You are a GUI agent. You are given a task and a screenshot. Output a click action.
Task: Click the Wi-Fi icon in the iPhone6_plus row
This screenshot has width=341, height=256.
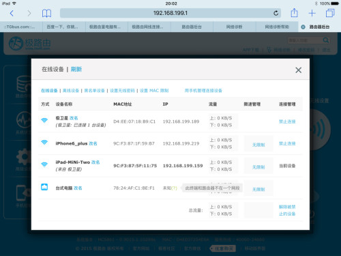click(44, 143)
